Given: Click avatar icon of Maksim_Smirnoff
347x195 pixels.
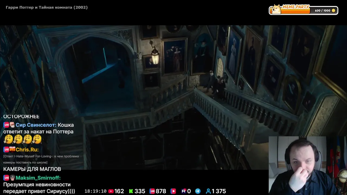Looking at the screenshot, I should [x=12, y=178].
